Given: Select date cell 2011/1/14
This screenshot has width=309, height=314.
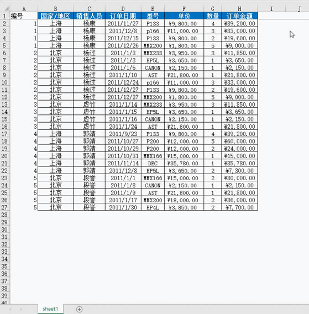Looking at the screenshot, I should [123, 104].
